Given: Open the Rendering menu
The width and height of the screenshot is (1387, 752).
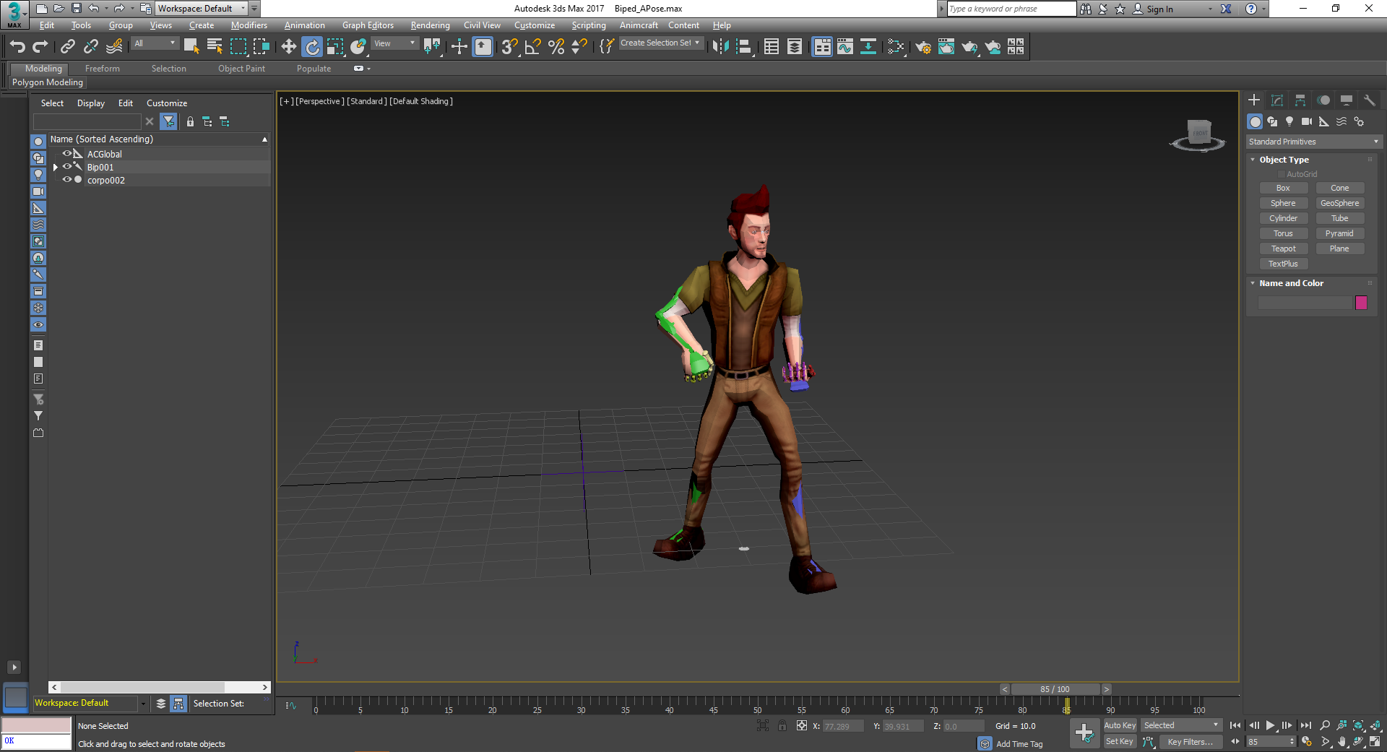Looking at the screenshot, I should (x=430, y=25).
